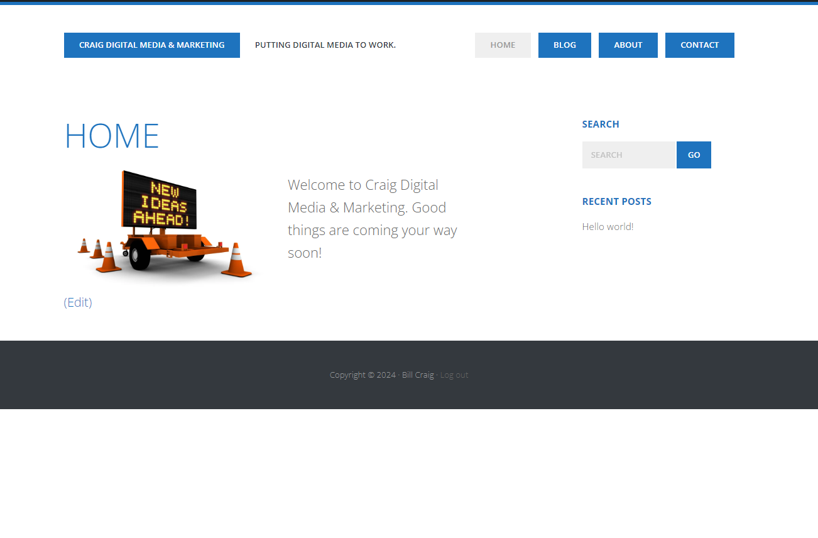The height and width of the screenshot is (538, 818).
Task: Open the About page
Action: click(628, 45)
